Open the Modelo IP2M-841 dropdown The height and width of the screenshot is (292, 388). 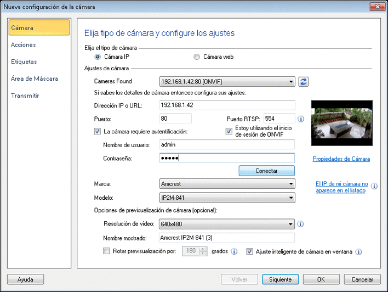click(x=227, y=198)
